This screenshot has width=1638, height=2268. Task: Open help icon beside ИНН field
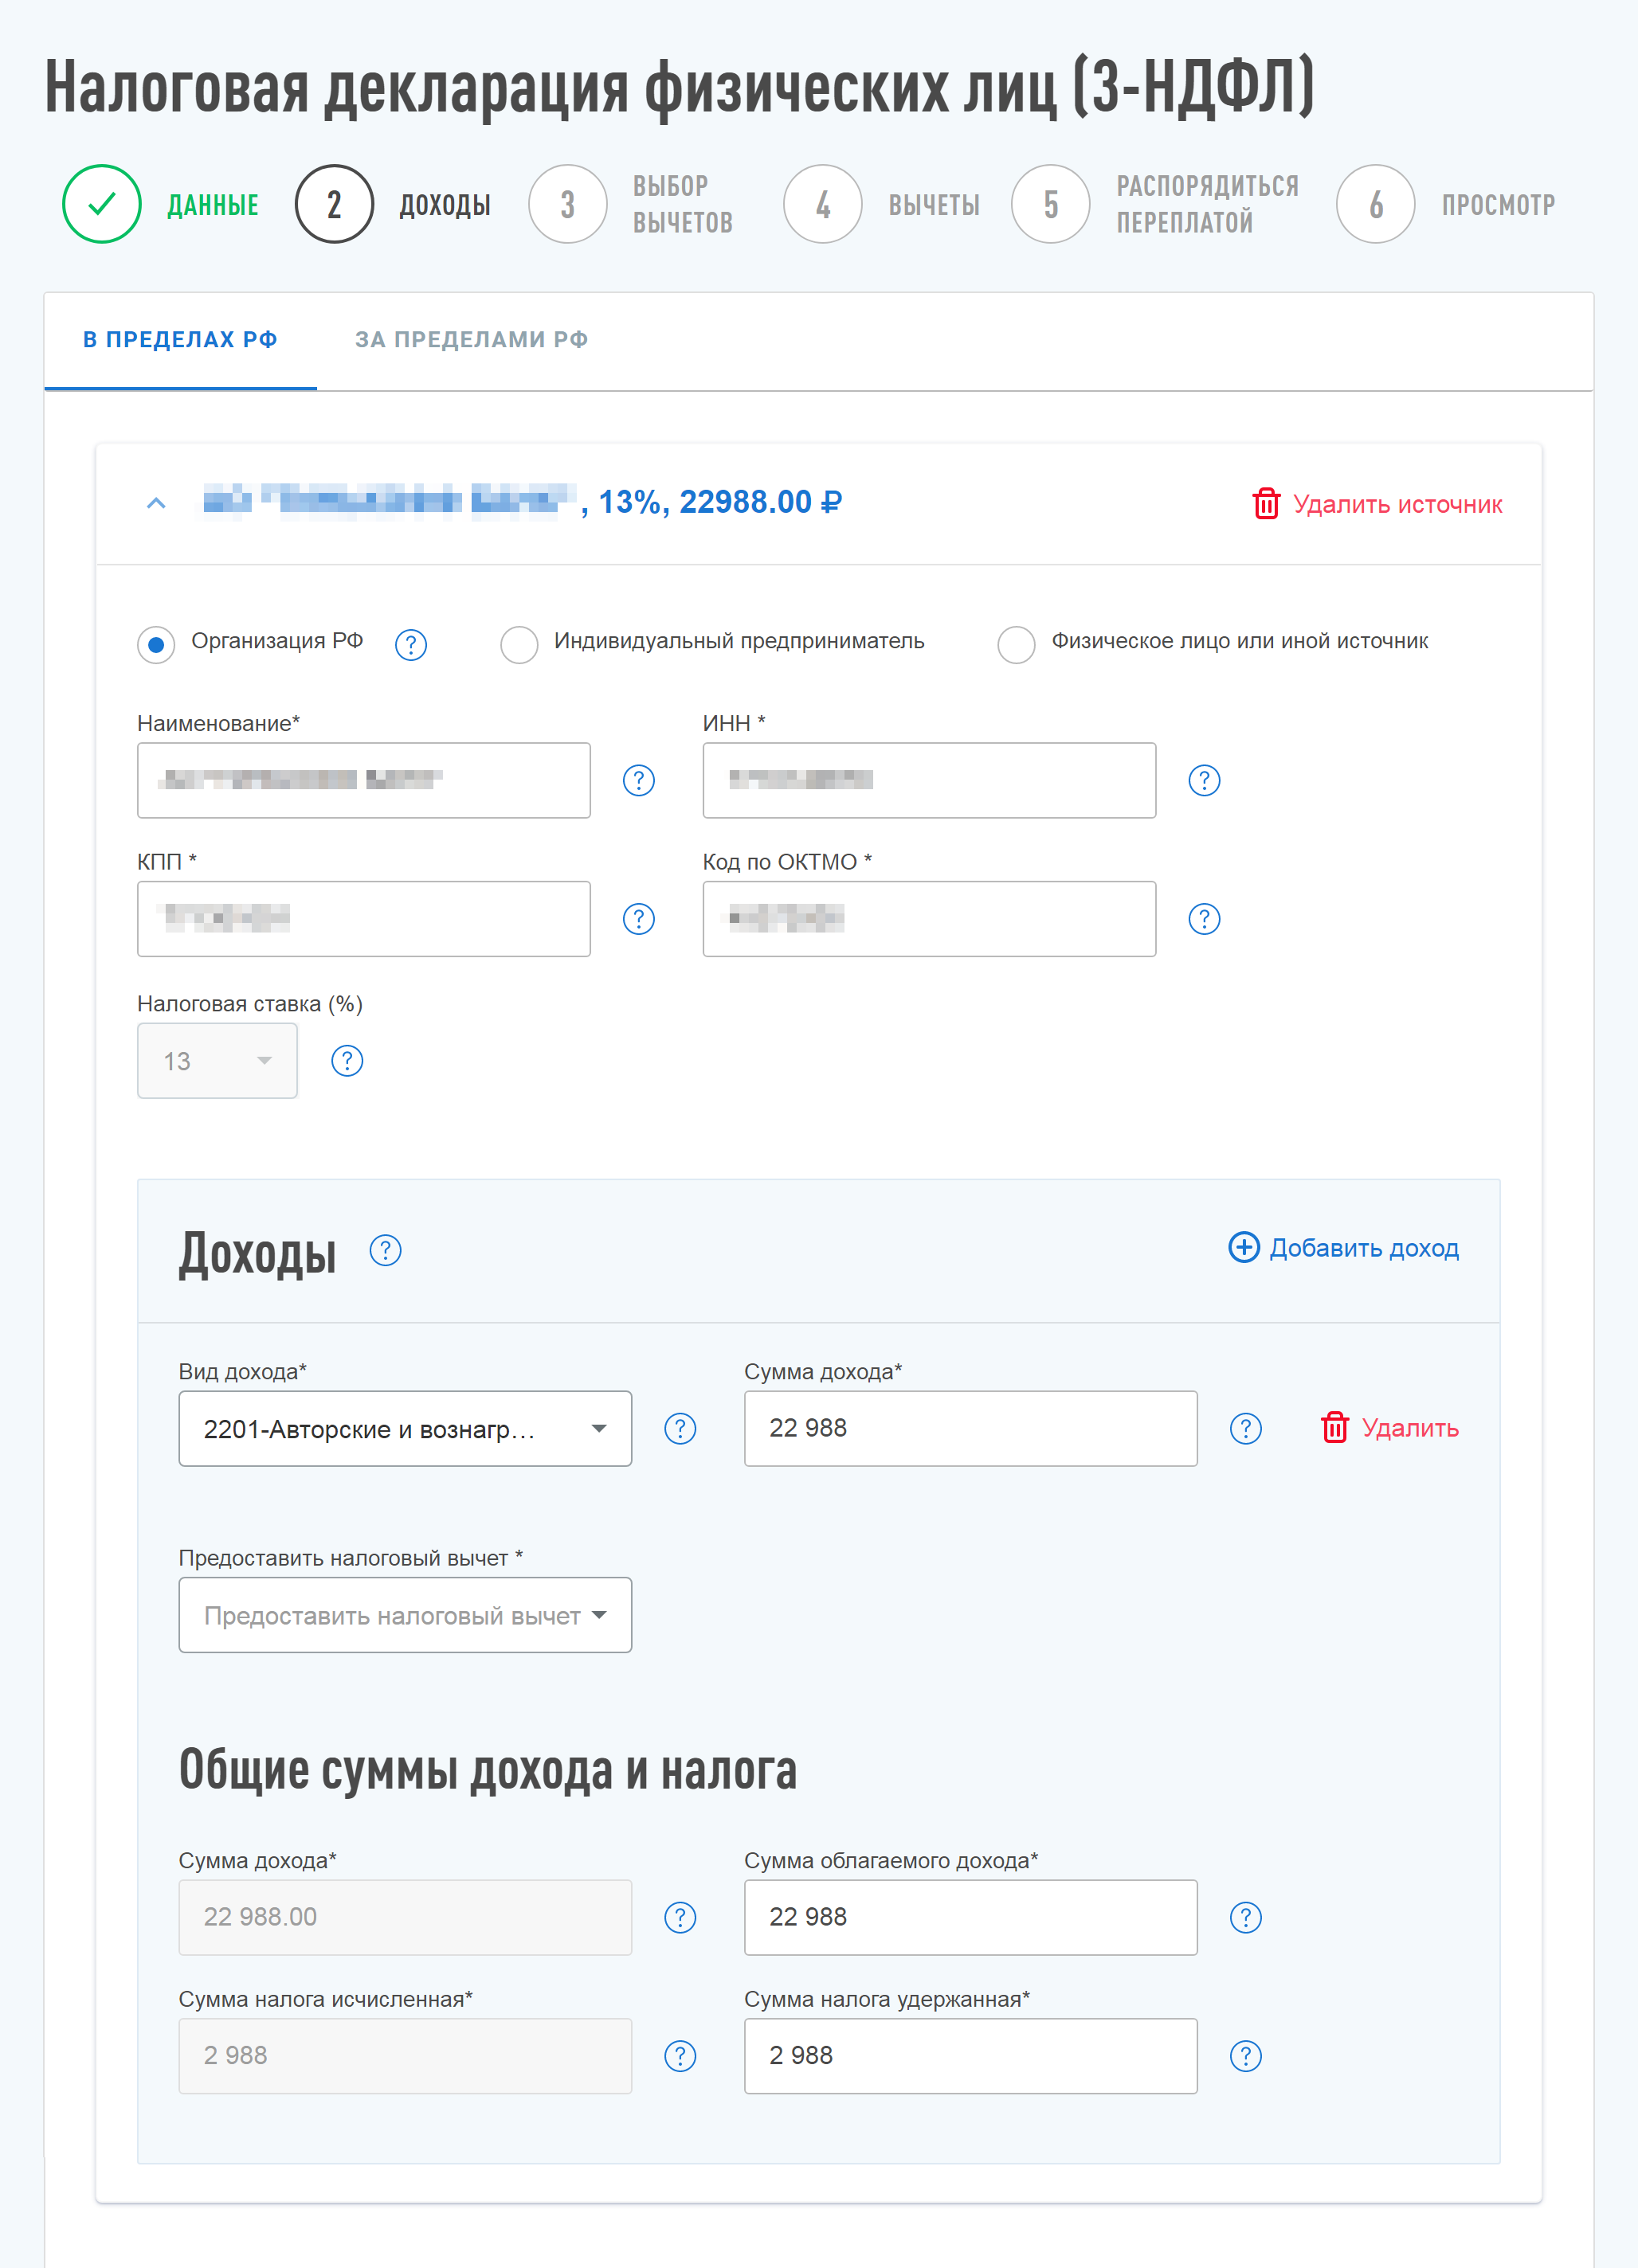tap(1204, 780)
